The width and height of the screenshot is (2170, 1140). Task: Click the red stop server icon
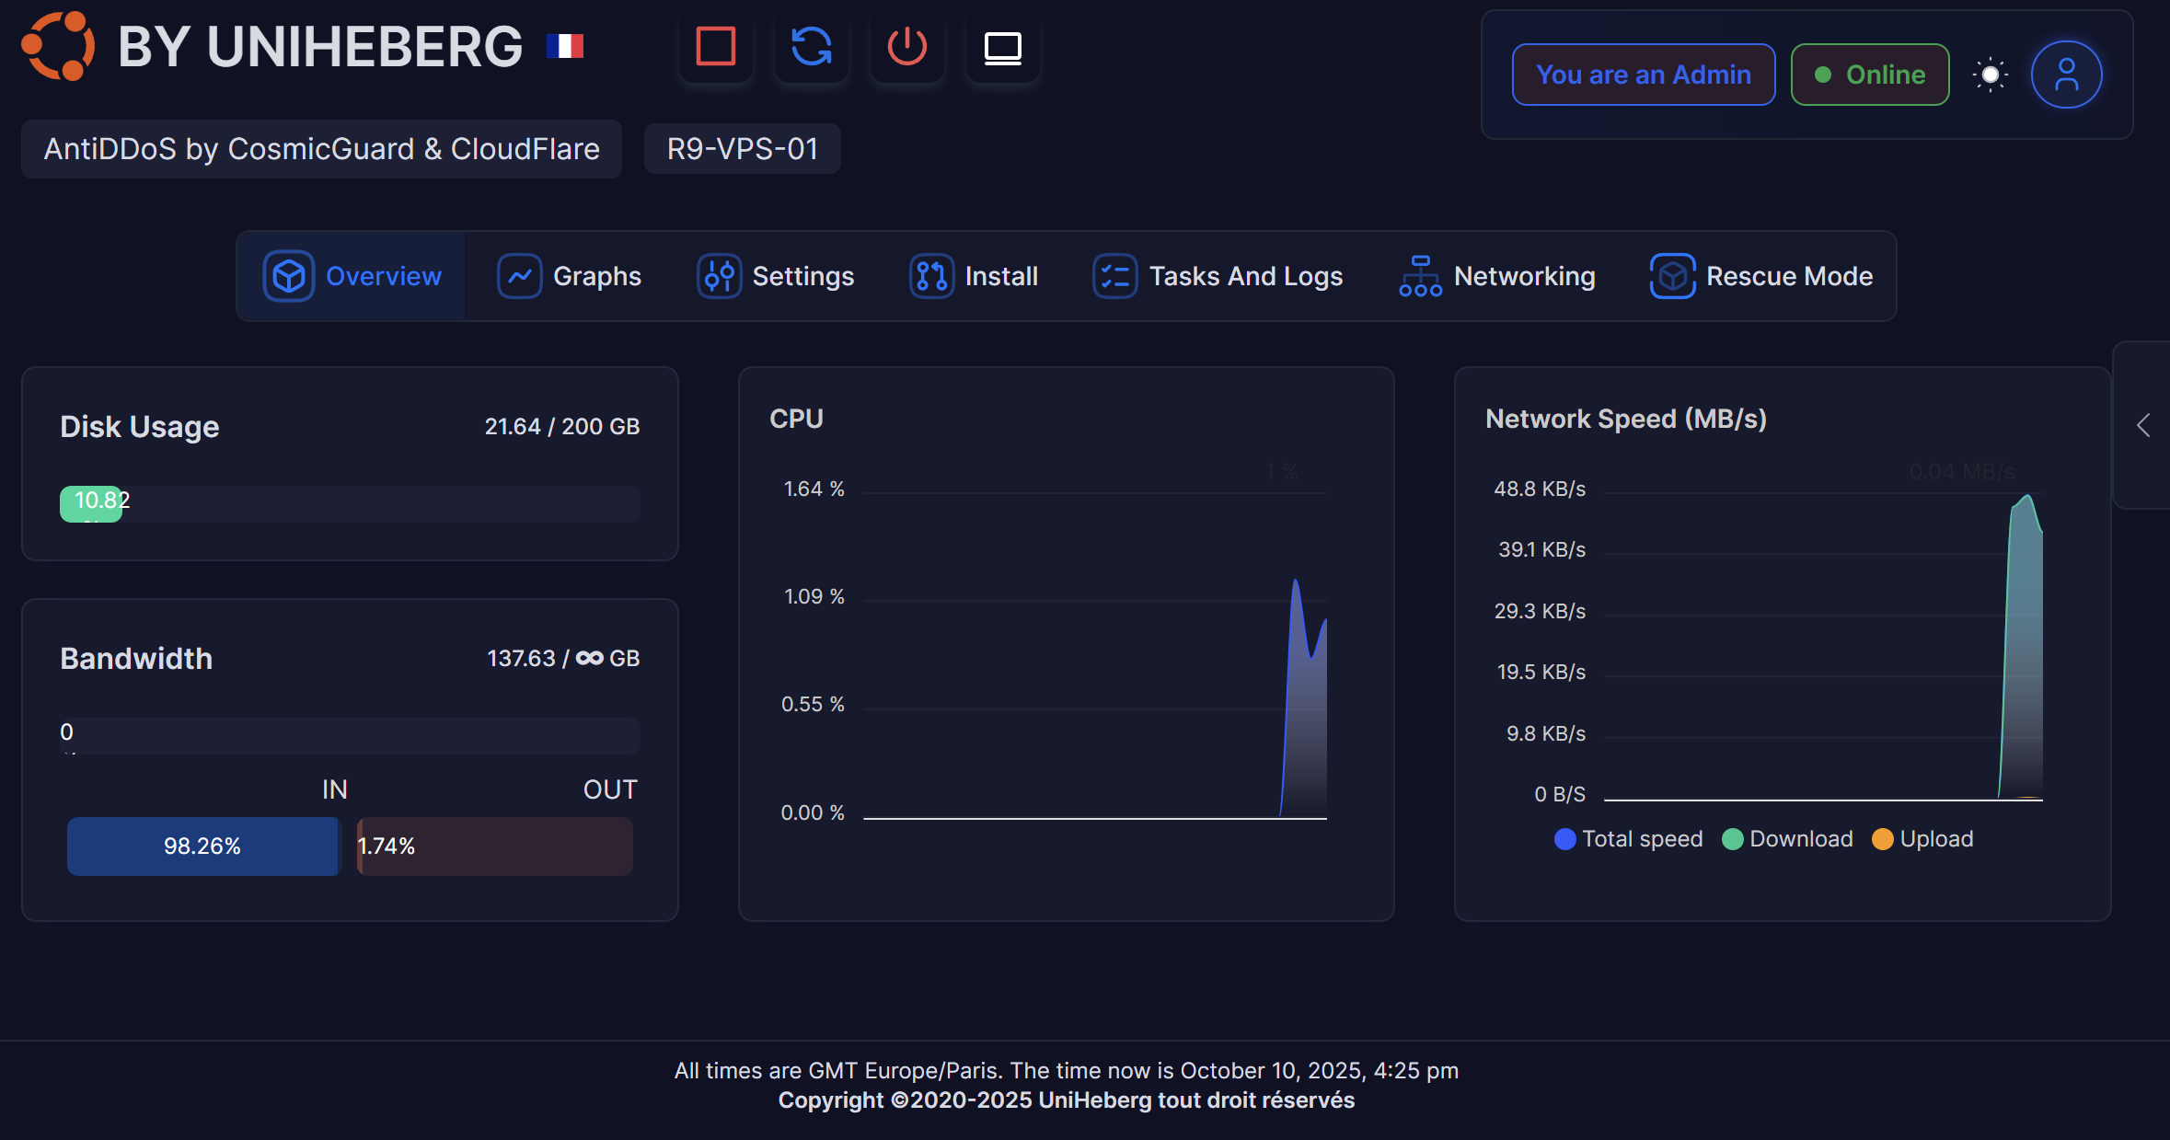coord(715,47)
